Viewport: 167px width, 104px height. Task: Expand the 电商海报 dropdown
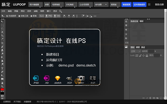[57, 5]
